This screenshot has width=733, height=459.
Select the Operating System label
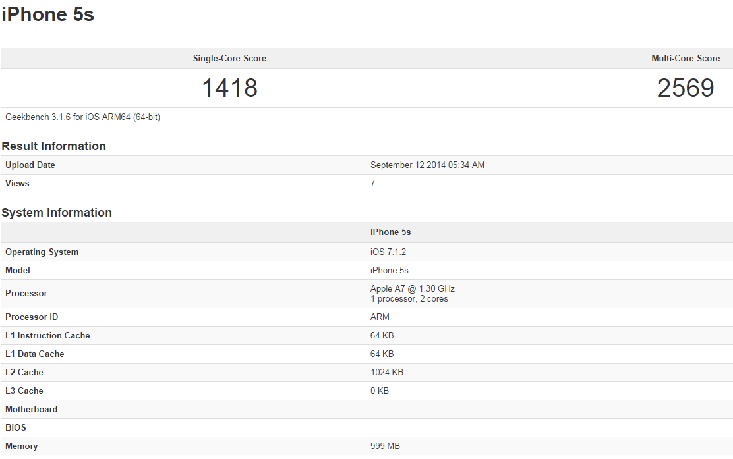(42, 252)
